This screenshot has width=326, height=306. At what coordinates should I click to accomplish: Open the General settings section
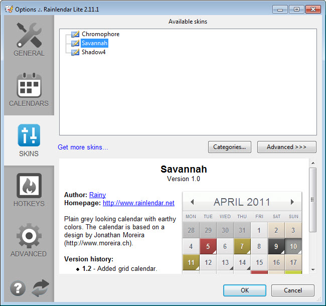click(x=29, y=40)
